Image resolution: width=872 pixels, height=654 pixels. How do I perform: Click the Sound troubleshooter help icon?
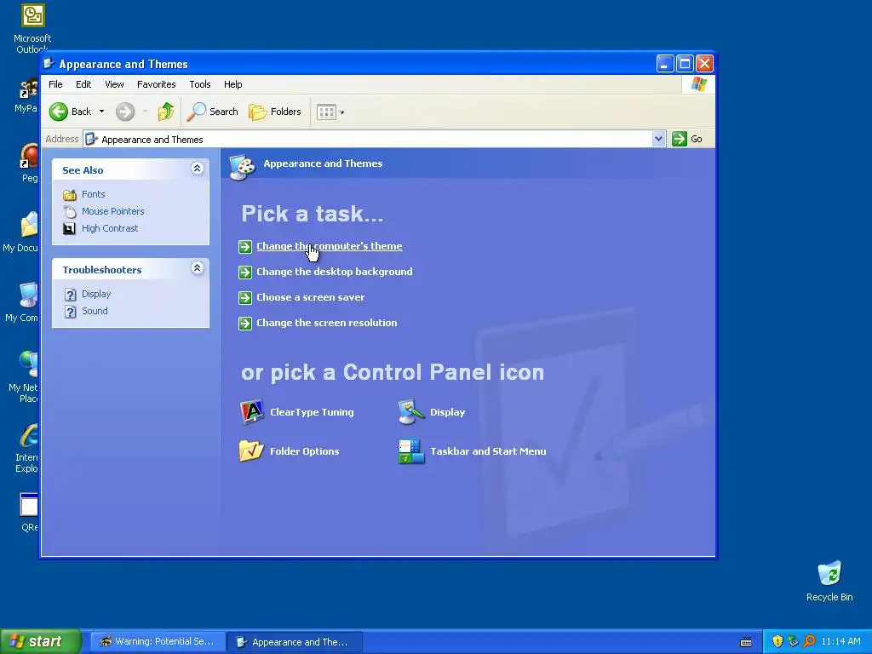70,312
